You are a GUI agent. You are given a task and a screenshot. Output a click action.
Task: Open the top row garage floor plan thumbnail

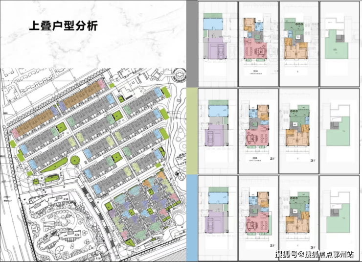coord(218,44)
